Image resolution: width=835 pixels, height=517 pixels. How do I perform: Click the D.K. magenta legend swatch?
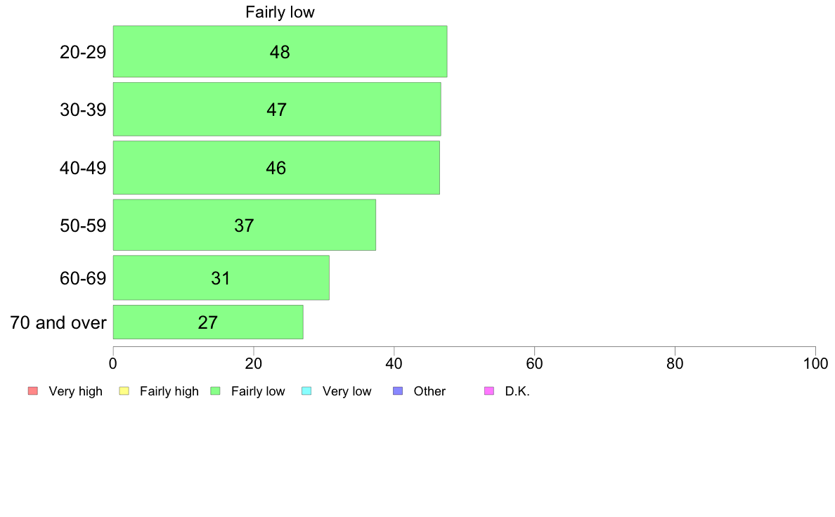click(489, 391)
